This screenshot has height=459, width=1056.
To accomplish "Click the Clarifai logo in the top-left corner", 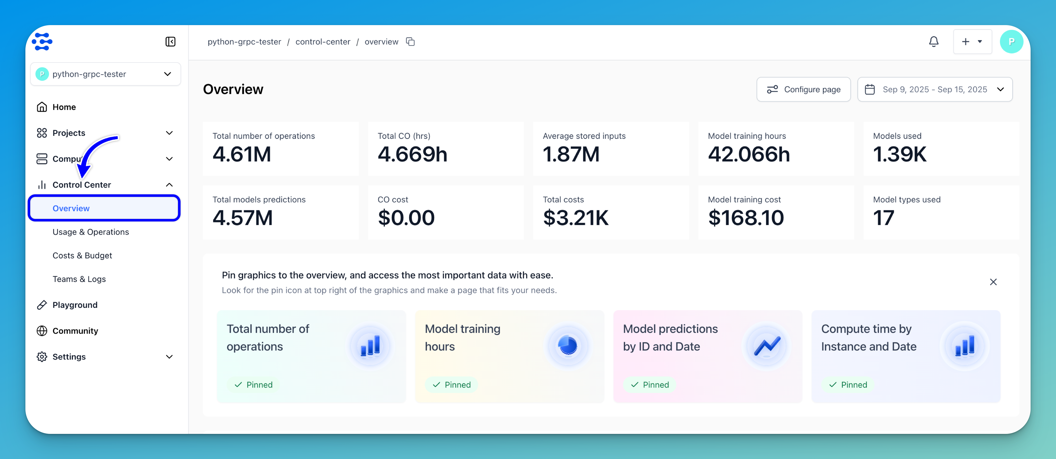I will click(x=42, y=42).
